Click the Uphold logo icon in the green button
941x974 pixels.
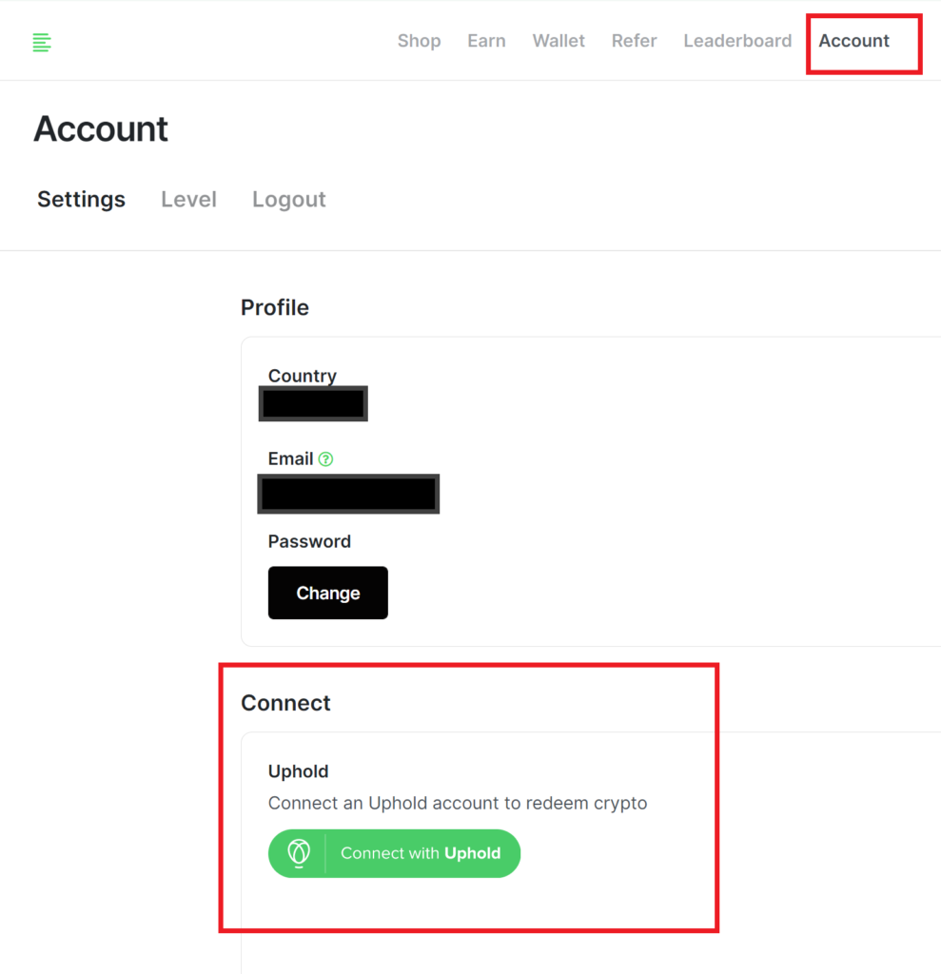[x=299, y=853]
